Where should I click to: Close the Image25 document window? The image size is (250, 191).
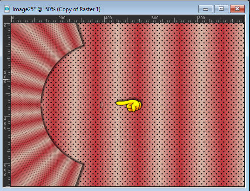(237, 9)
